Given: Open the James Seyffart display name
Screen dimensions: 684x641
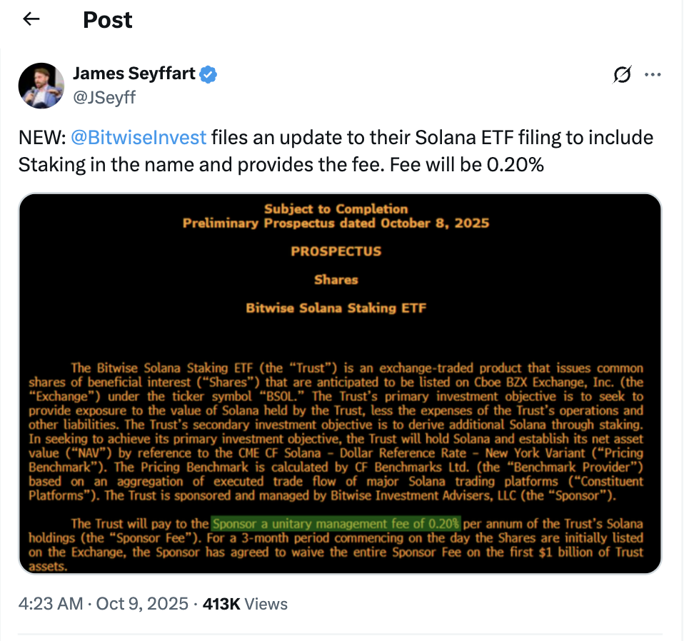Looking at the screenshot, I should pyautogui.click(x=134, y=74).
